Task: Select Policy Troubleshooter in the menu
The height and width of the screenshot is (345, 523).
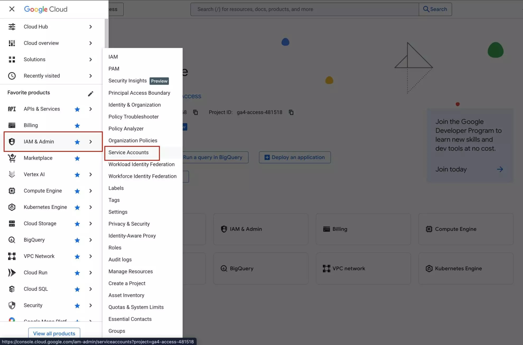Action: point(133,117)
